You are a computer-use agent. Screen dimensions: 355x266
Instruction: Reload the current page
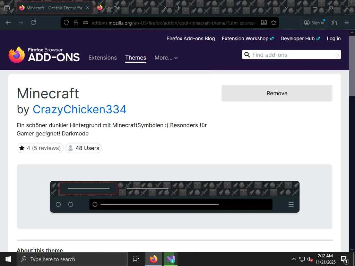coord(33,23)
